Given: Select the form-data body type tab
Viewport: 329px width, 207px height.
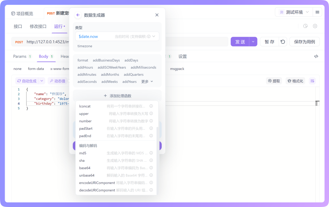Looking at the screenshot, I should (36, 69).
